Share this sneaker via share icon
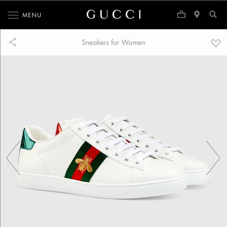This screenshot has height=227, width=227. (13, 42)
